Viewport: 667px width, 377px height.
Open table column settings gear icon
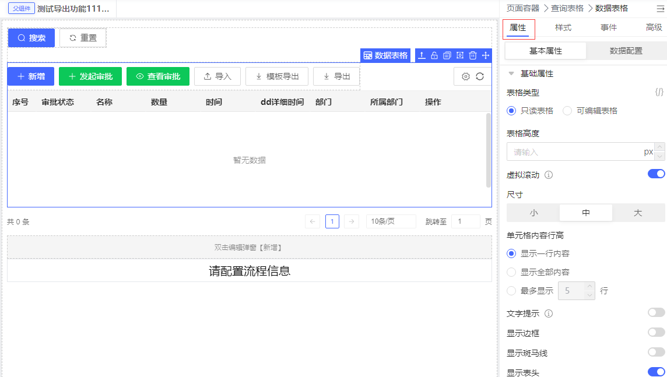466,76
